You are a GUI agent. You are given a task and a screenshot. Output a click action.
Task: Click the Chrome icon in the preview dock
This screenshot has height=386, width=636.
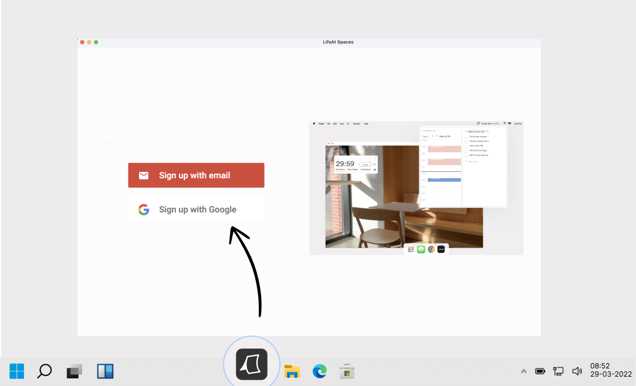(431, 249)
